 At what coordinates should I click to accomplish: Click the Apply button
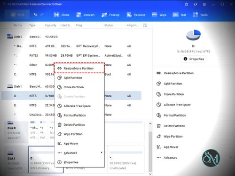tap(17, 15)
